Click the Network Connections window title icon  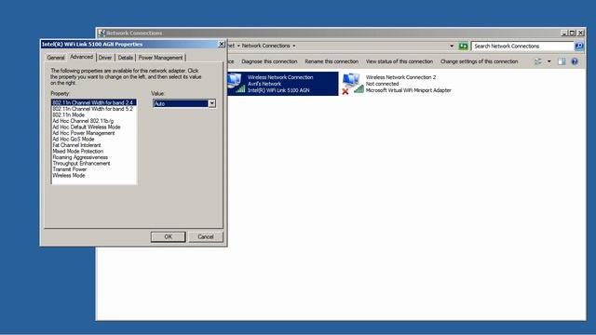point(102,33)
